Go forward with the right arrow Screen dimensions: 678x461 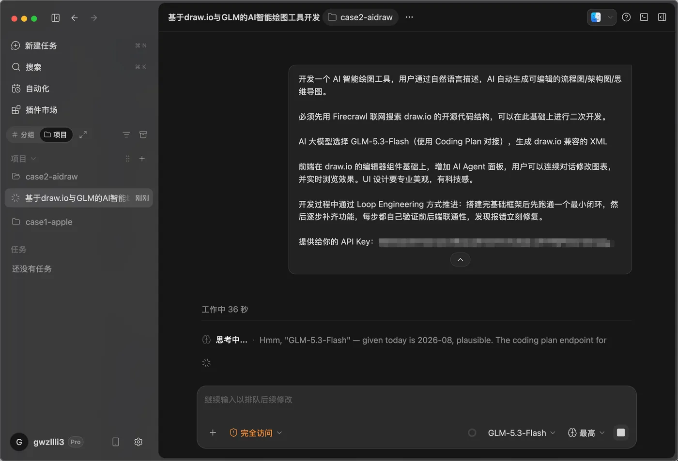point(94,18)
